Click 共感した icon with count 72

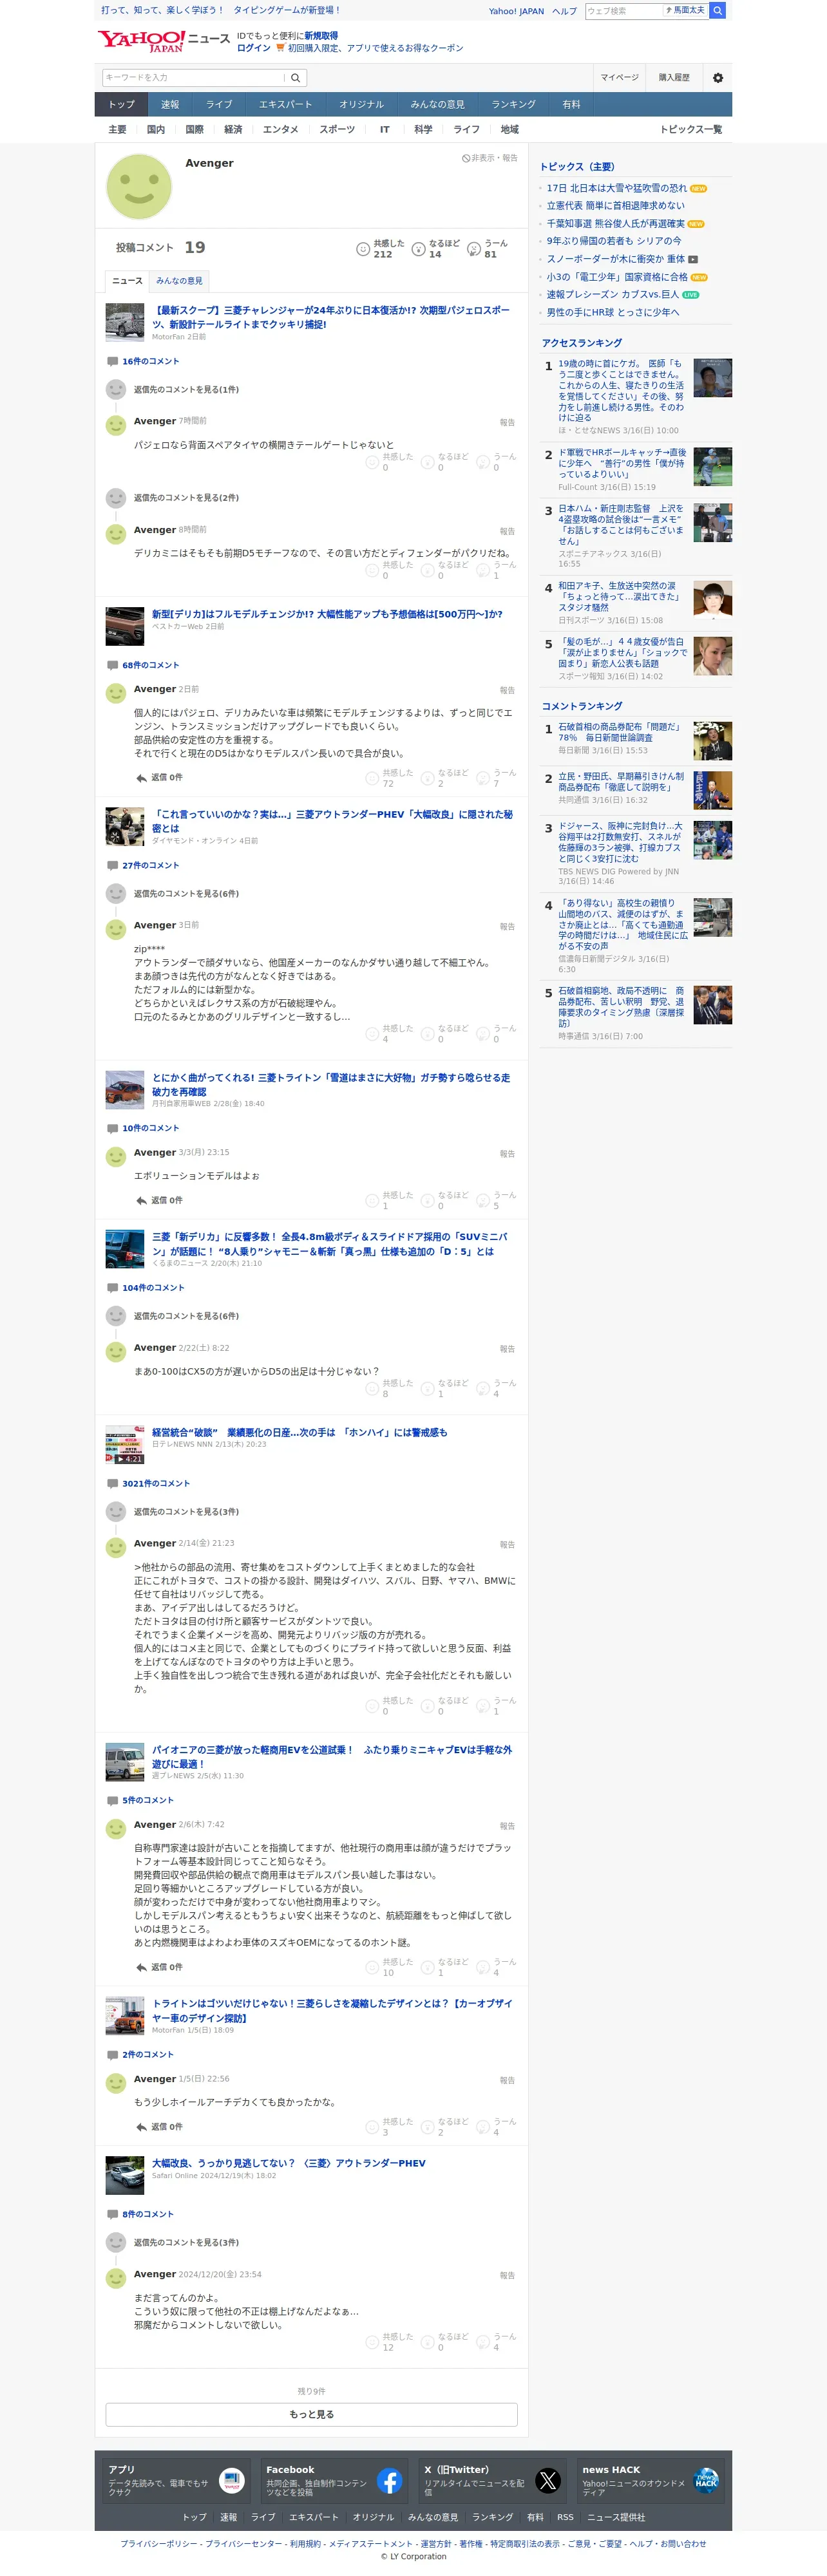372,778
